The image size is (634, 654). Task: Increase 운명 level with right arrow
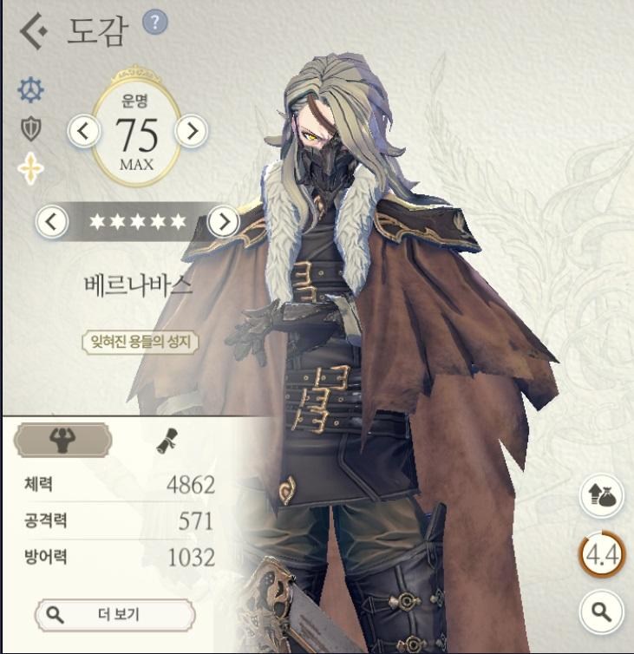tap(192, 131)
